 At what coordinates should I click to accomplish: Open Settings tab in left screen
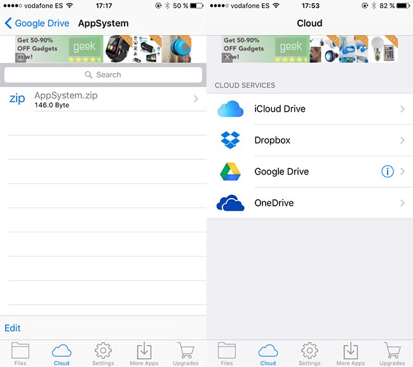point(103,354)
